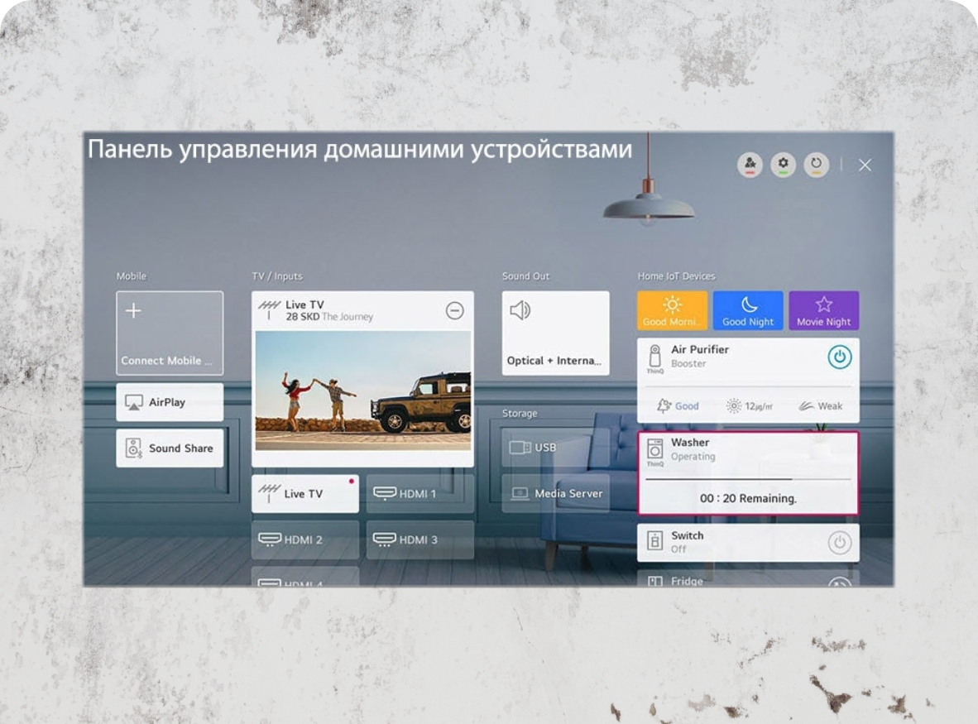
Task: Click the Media Server laptop icon
Action: [x=520, y=494]
